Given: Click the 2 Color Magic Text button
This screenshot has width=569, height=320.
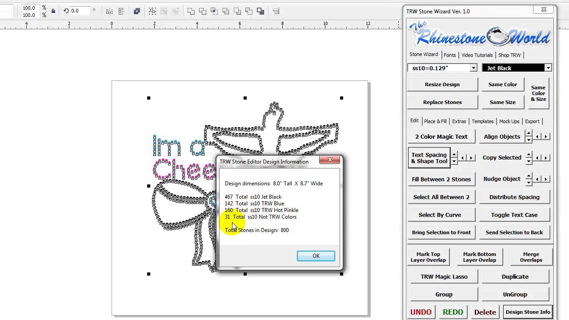Looking at the screenshot, I should 441,136.
